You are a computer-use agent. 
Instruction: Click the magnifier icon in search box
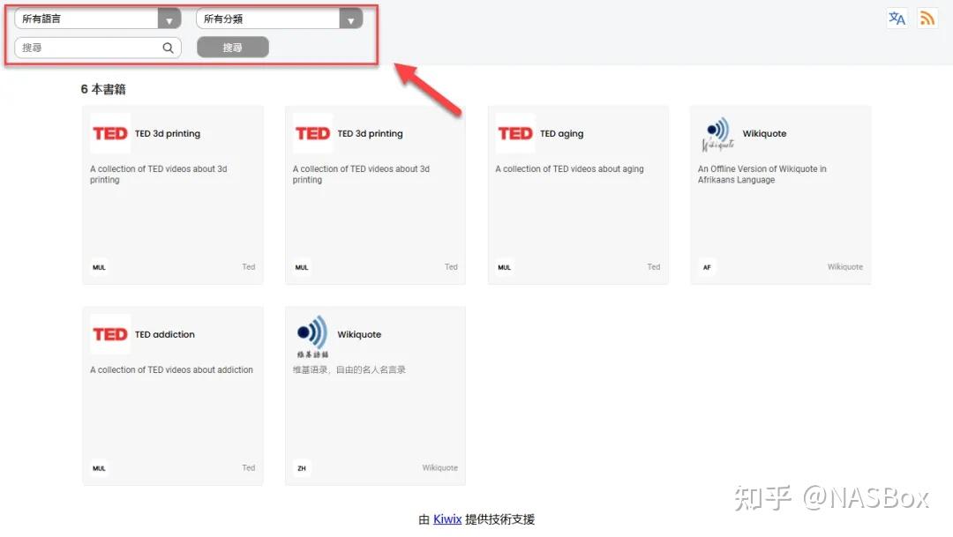tap(168, 48)
